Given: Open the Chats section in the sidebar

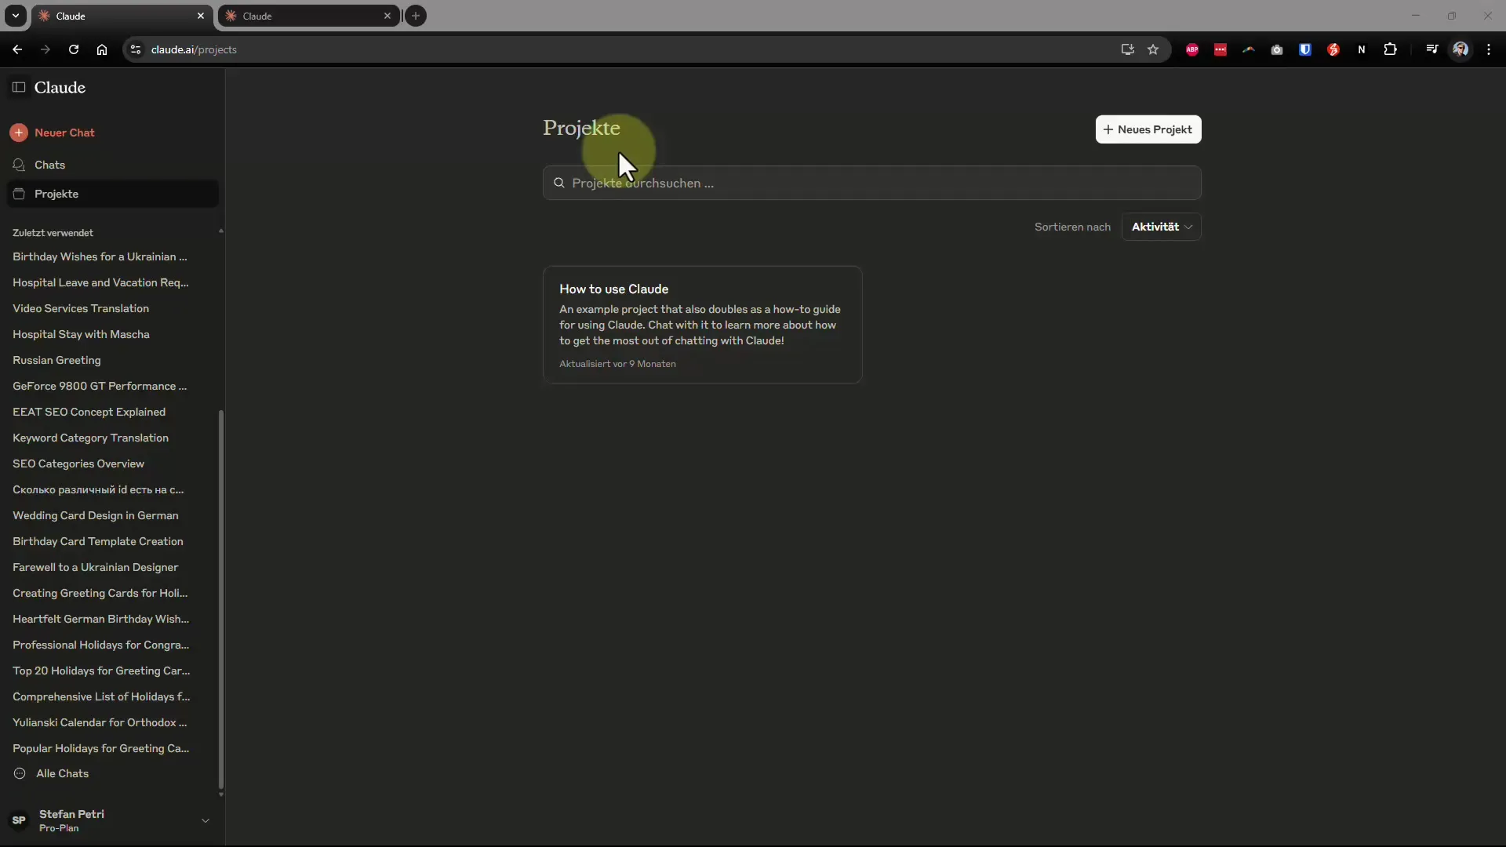Looking at the screenshot, I should 112,165.
